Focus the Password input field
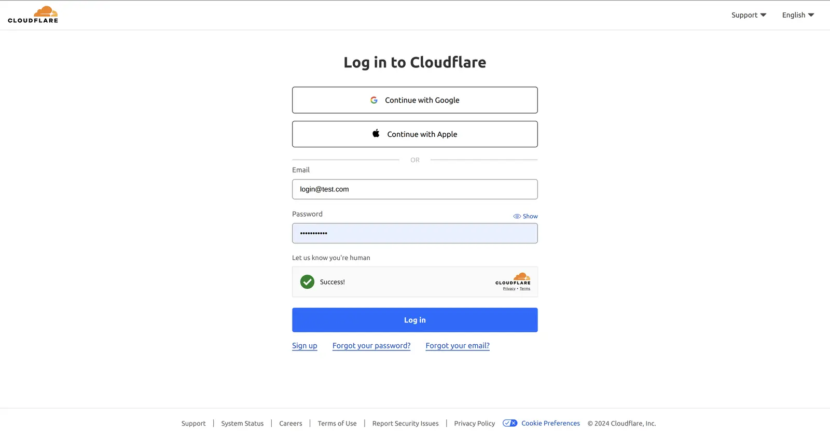Screen dimensions: 830x436 (415, 233)
